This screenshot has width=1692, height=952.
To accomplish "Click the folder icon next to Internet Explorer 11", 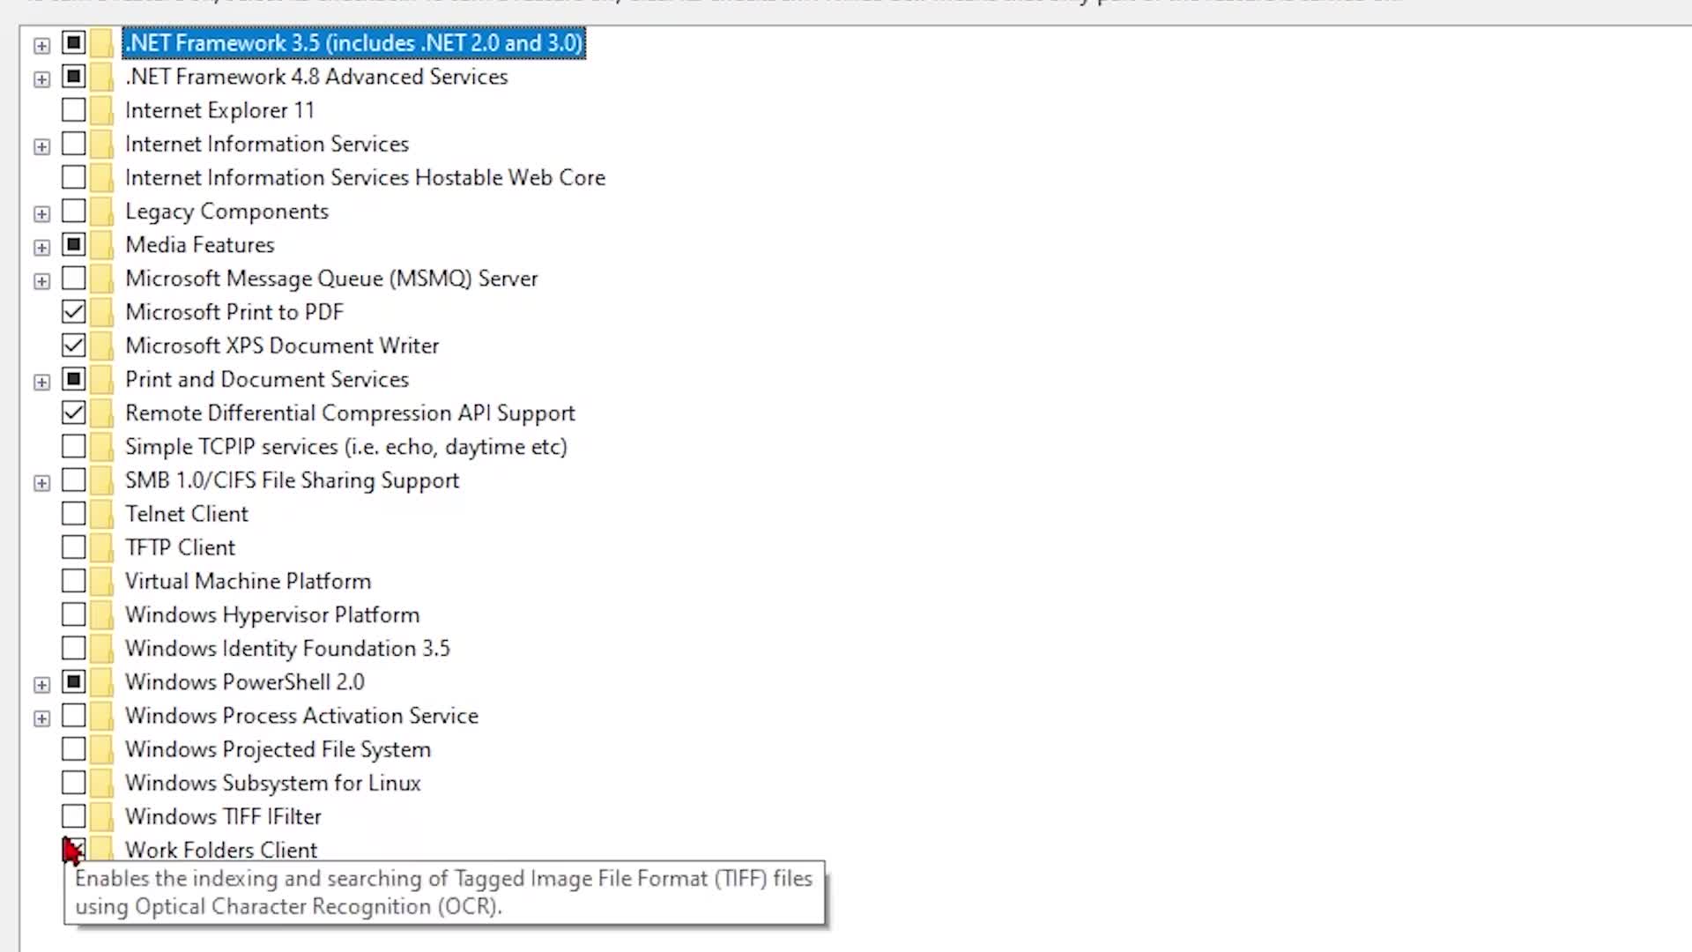I will (x=101, y=109).
